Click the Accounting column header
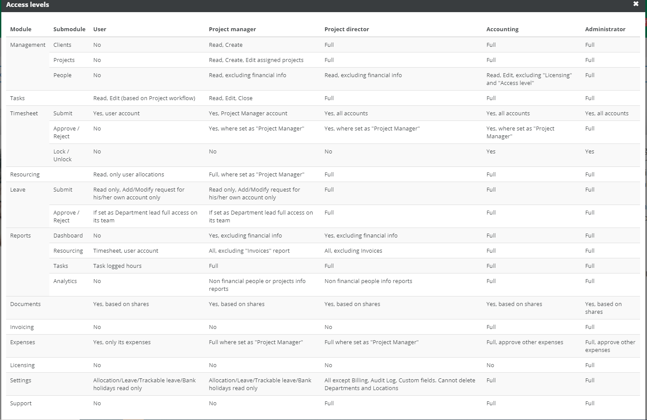 tap(502, 29)
